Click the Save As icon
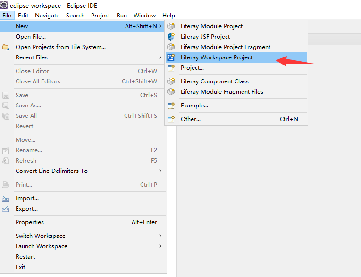 6,106
